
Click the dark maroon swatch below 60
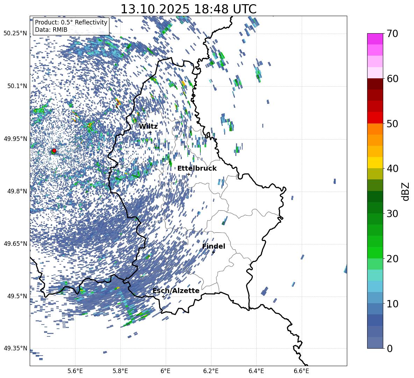[375, 84]
